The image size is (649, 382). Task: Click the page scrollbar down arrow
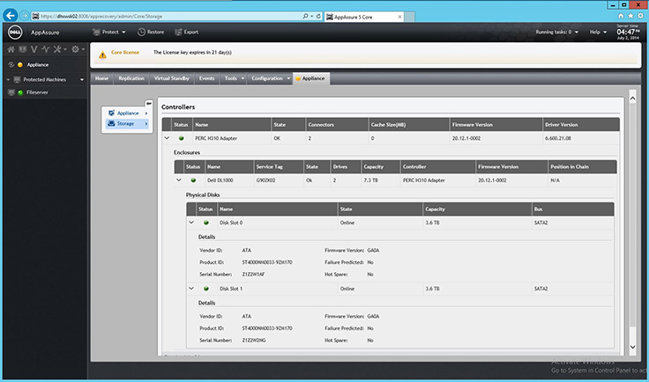point(632,347)
